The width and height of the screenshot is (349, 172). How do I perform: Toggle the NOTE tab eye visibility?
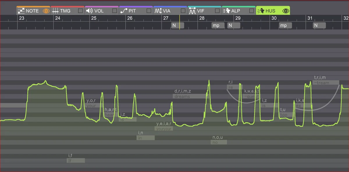coord(46,11)
